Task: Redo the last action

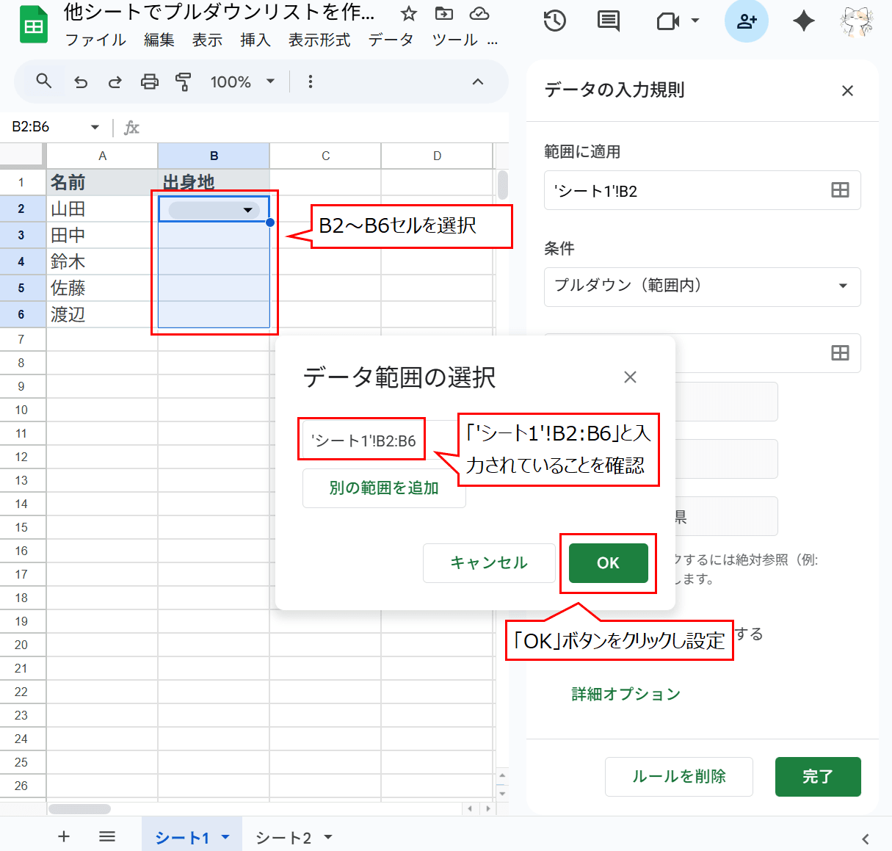Action: click(115, 82)
